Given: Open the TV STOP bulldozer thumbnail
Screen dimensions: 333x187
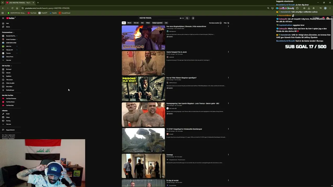Looking at the screenshot, I should 143,140.
